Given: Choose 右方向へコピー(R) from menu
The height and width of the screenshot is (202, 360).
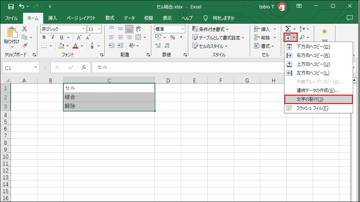Looking at the screenshot, I should (x=319, y=56).
